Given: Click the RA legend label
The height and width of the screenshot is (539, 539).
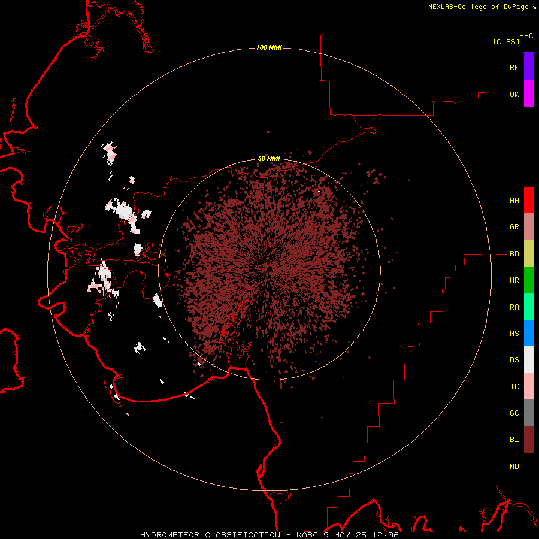Looking at the screenshot, I should (x=514, y=307).
